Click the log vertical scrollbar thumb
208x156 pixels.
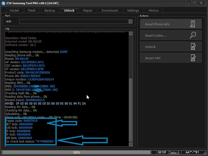(x=131, y=110)
